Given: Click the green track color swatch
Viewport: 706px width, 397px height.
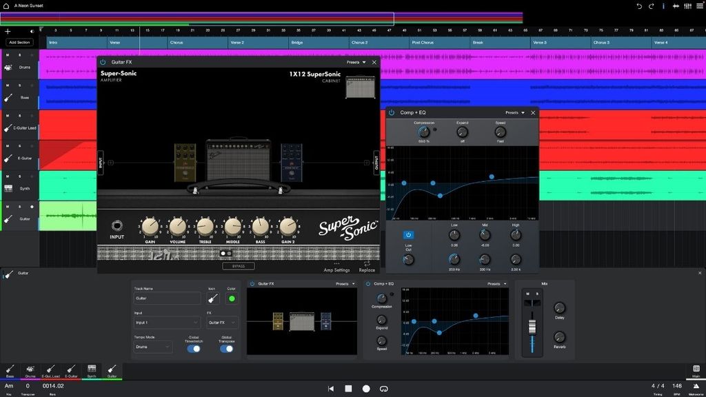Looking at the screenshot, I should [232, 298].
